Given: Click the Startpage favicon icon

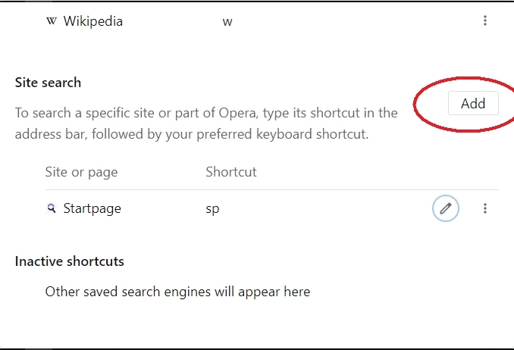Looking at the screenshot, I should [x=52, y=208].
